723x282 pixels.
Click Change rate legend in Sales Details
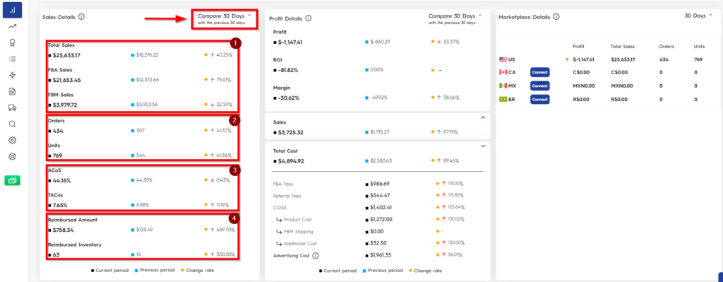tap(198, 271)
